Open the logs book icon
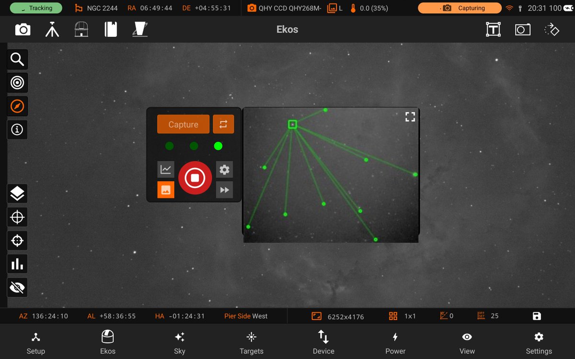575x359 pixels. point(110,29)
